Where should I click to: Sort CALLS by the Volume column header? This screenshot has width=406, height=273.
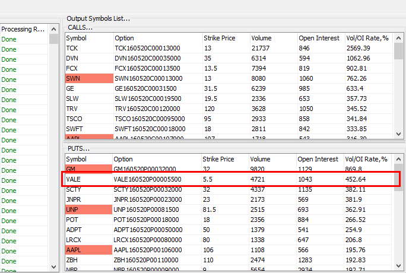[274, 38]
